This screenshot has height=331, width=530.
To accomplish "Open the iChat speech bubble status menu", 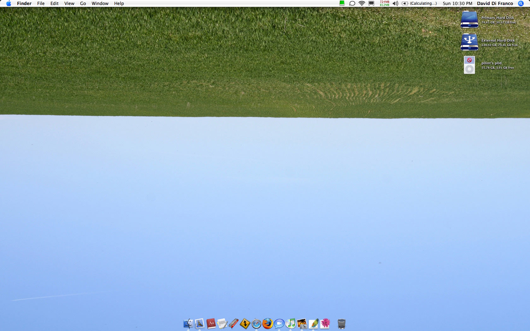I will [x=352, y=3].
